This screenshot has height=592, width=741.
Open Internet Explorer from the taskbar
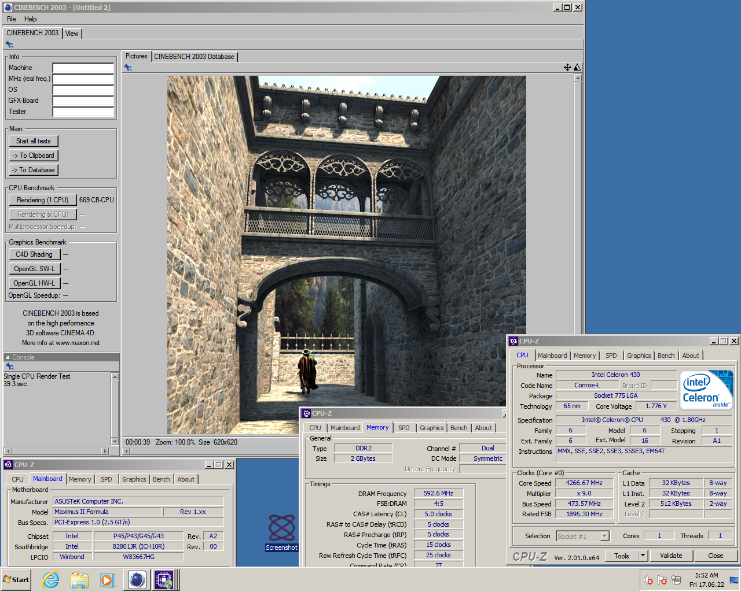click(x=51, y=580)
